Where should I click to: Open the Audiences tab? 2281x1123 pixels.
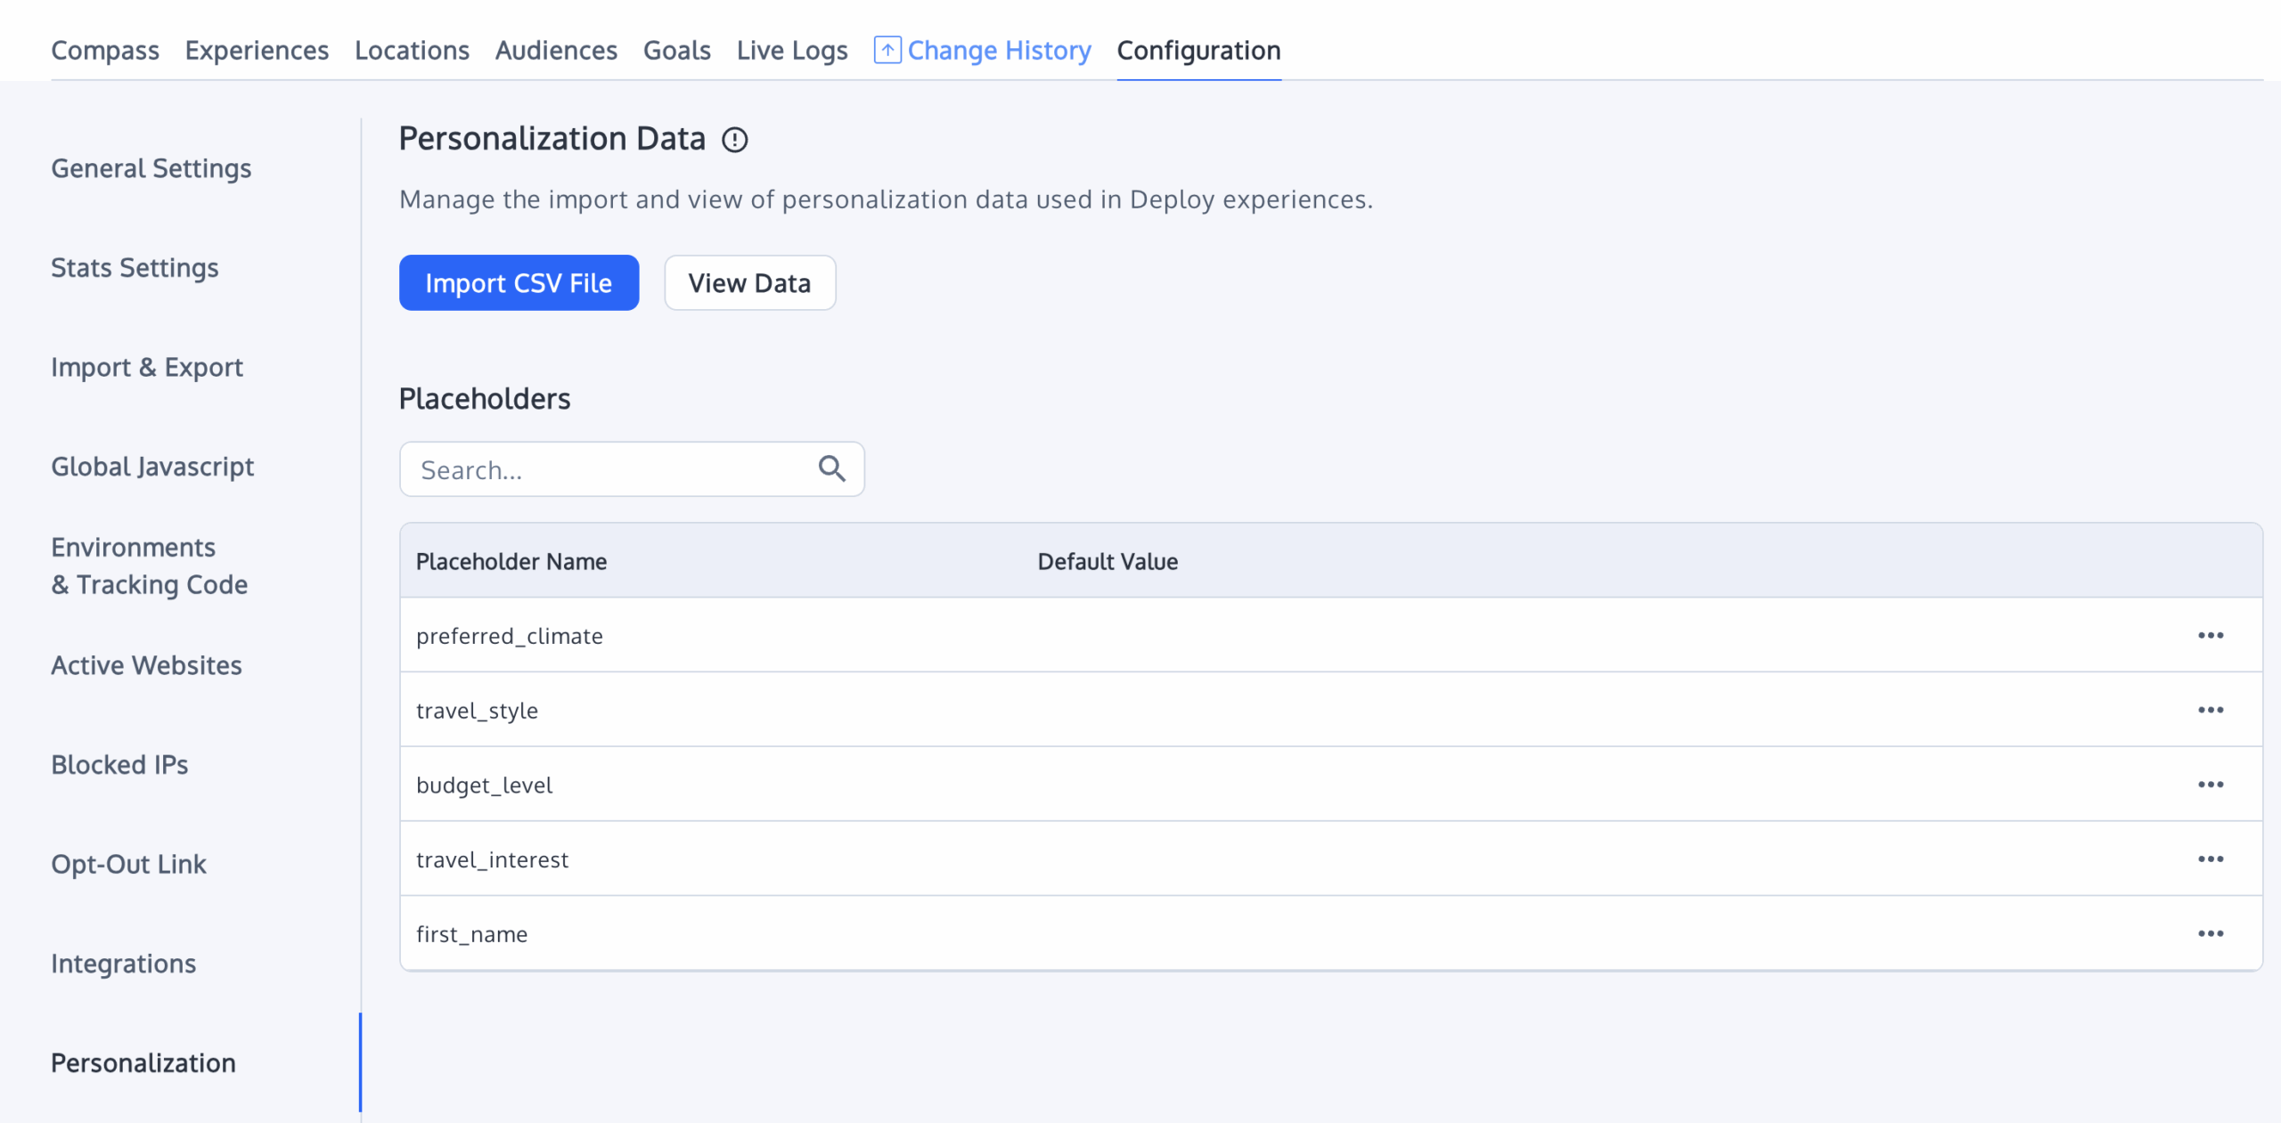556,51
